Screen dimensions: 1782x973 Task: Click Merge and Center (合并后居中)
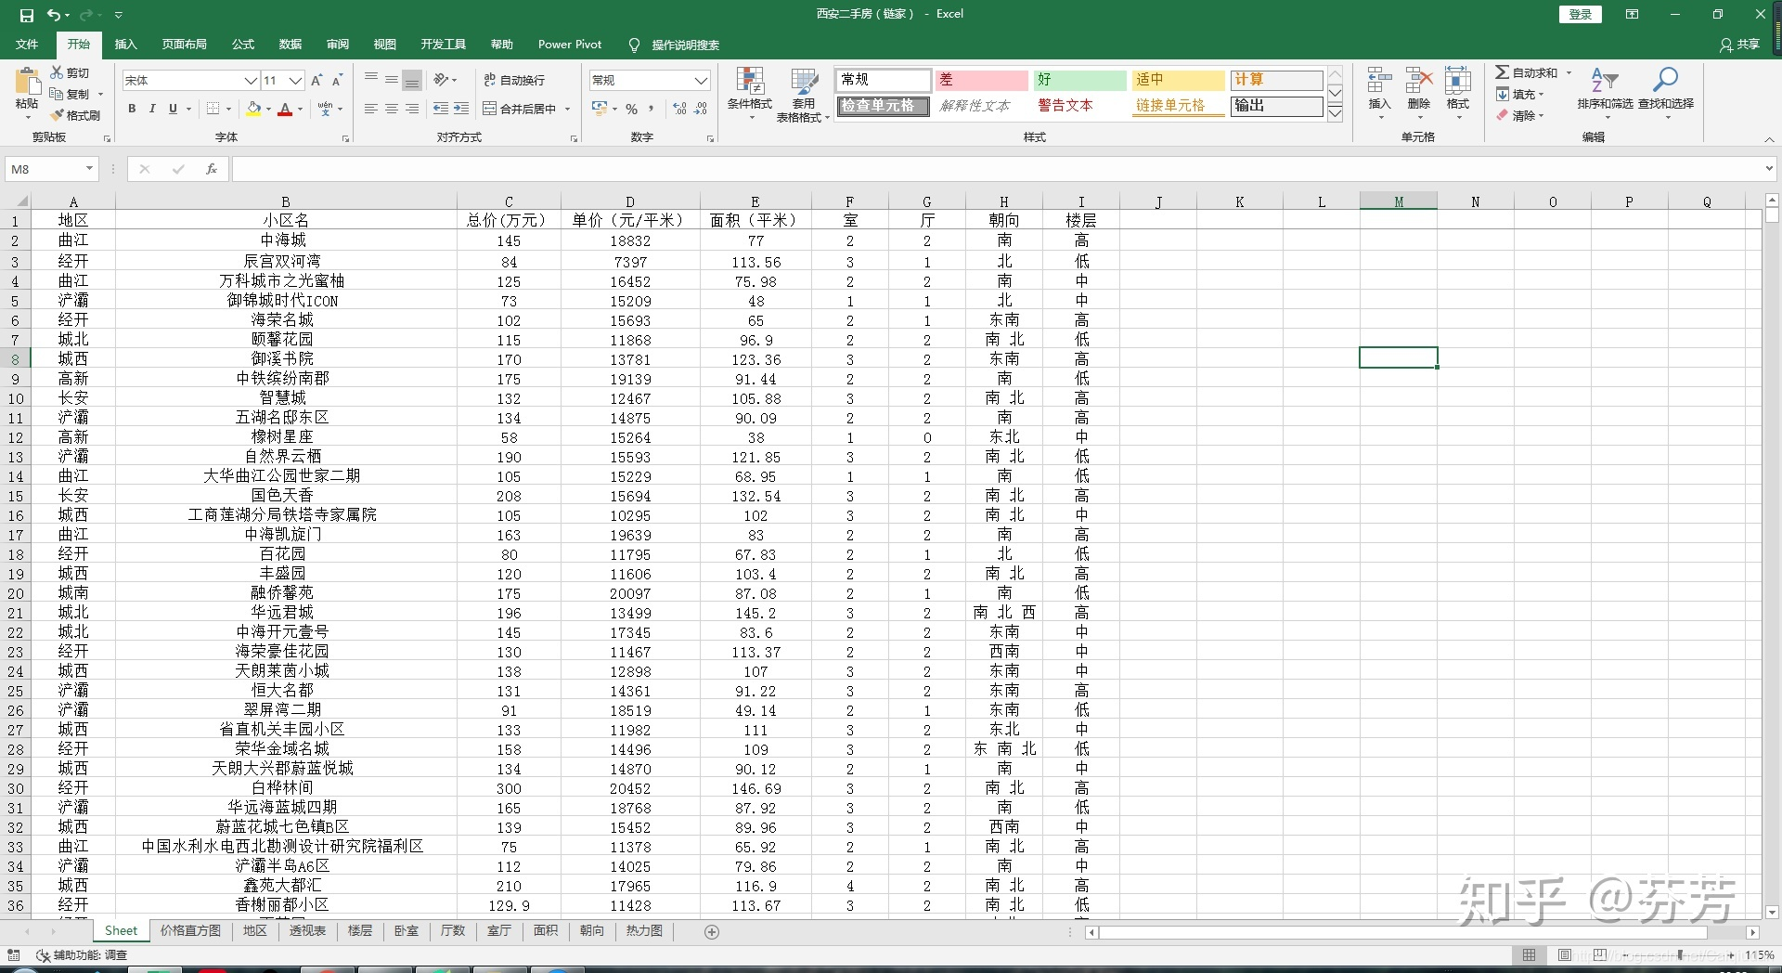[520, 109]
